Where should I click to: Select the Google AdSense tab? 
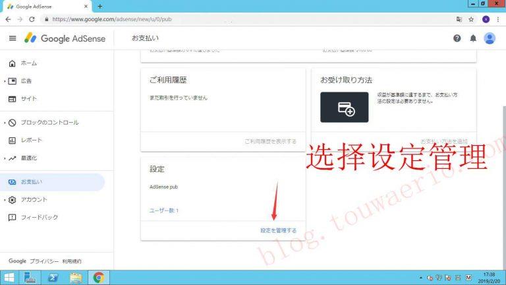pos(47,7)
